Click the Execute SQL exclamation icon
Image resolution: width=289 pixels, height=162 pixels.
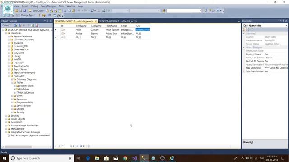[39, 15]
